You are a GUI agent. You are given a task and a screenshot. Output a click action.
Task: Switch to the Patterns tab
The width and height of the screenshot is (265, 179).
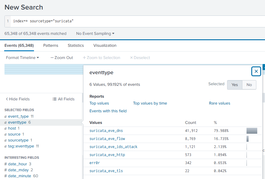[x=50, y=45]
